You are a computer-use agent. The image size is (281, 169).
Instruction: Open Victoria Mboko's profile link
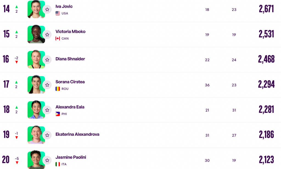[x=71, y=32]
